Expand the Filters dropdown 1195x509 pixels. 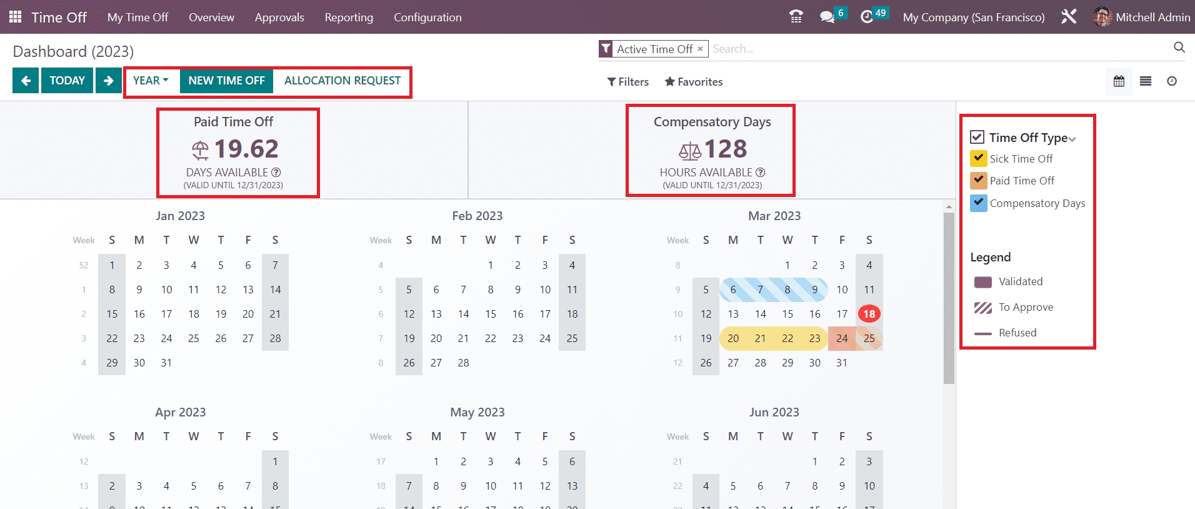[628, 82]
